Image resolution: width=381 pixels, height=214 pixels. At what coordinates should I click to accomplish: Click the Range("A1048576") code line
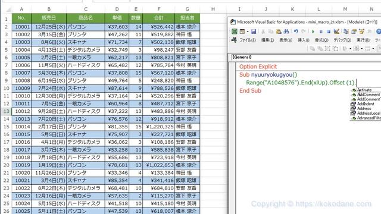(x=301, y=83)
